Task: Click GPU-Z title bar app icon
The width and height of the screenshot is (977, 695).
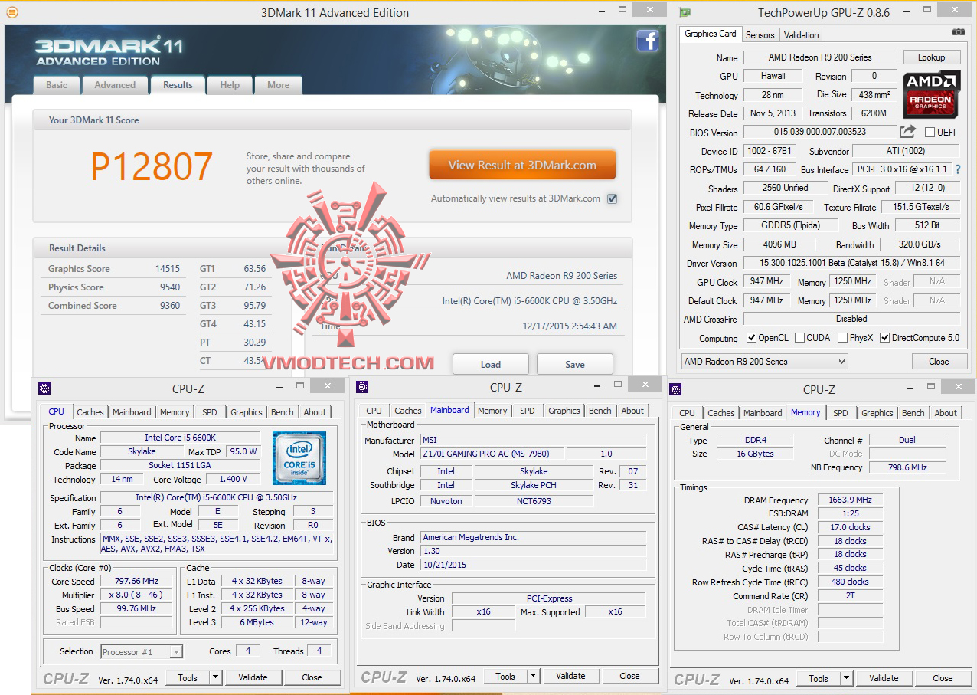Action: [685, 12]
